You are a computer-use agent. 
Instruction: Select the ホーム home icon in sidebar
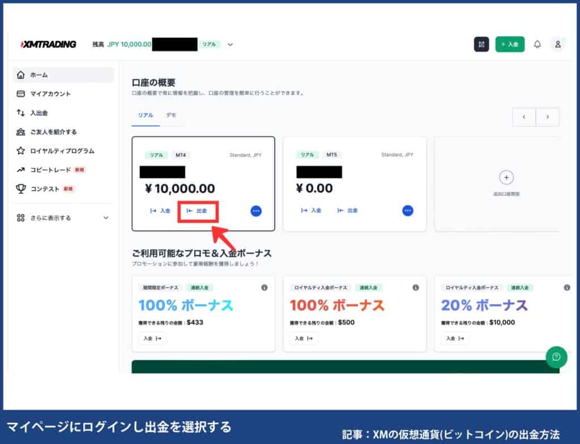[20, 74]
